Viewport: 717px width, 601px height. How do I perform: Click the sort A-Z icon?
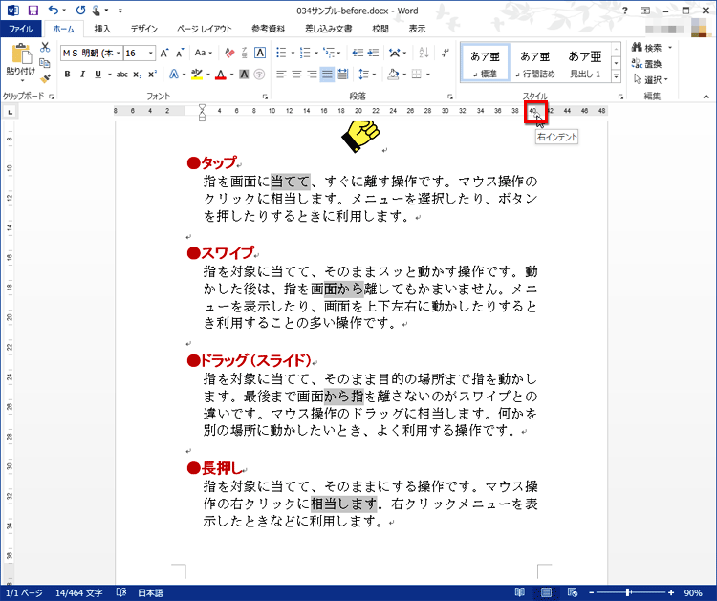pyautogui.click(x=424, y=53)
